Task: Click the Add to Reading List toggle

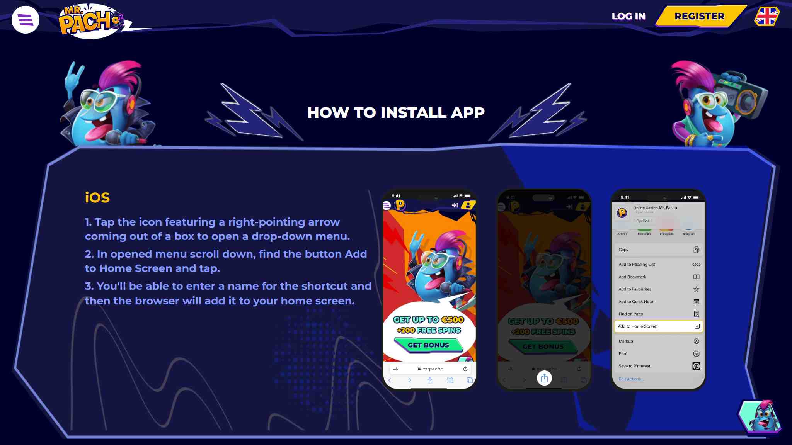Action: (x=659, y=264)
